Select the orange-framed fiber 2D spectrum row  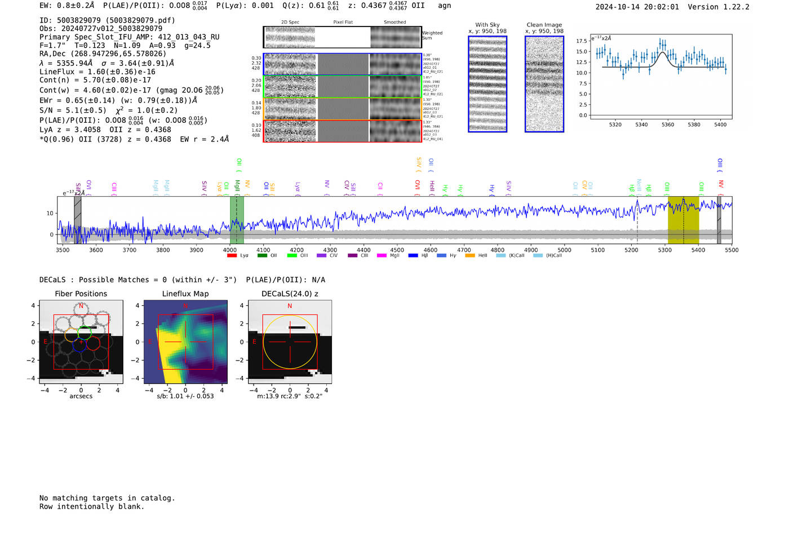342,109
